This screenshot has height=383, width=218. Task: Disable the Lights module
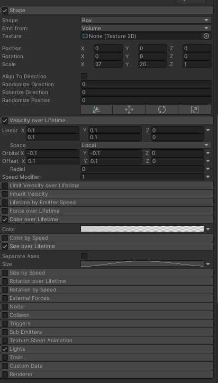click(5, 349)
